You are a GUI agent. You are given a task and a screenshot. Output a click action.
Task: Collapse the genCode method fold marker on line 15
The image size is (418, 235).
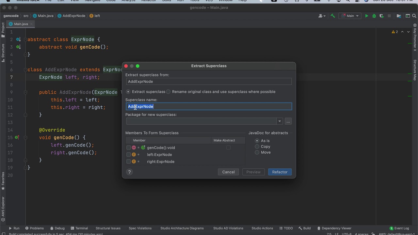(x=25, y=137)
